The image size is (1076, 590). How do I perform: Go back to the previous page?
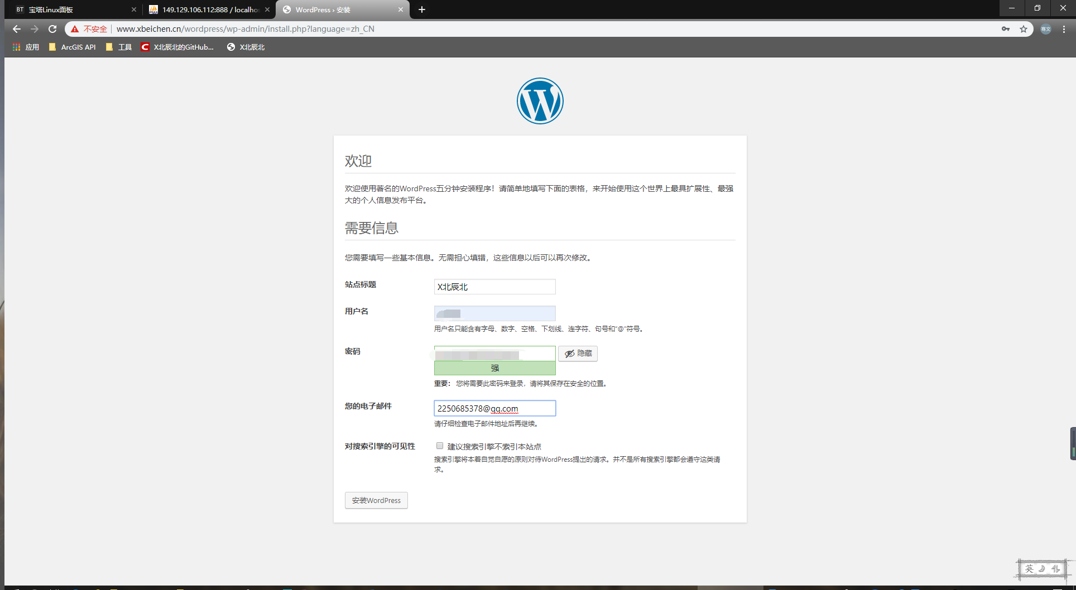(x=17, y=29)
